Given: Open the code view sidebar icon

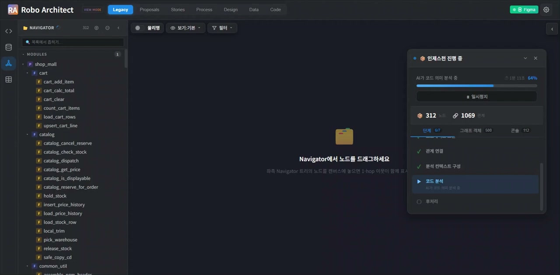Looking at the screenshot, I should click(x=8, y=31).
